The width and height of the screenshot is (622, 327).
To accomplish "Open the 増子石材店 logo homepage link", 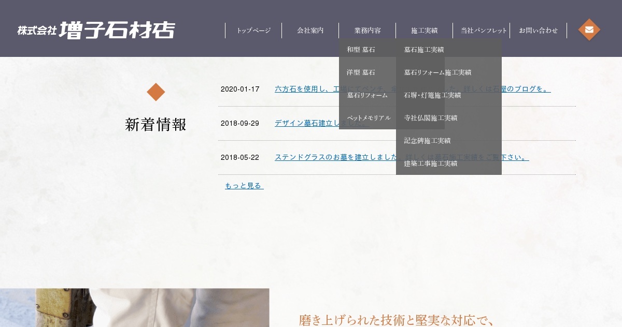I will coord(96,30).
